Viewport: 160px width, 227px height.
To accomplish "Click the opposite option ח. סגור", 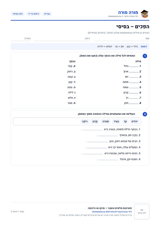I will 72,103.
